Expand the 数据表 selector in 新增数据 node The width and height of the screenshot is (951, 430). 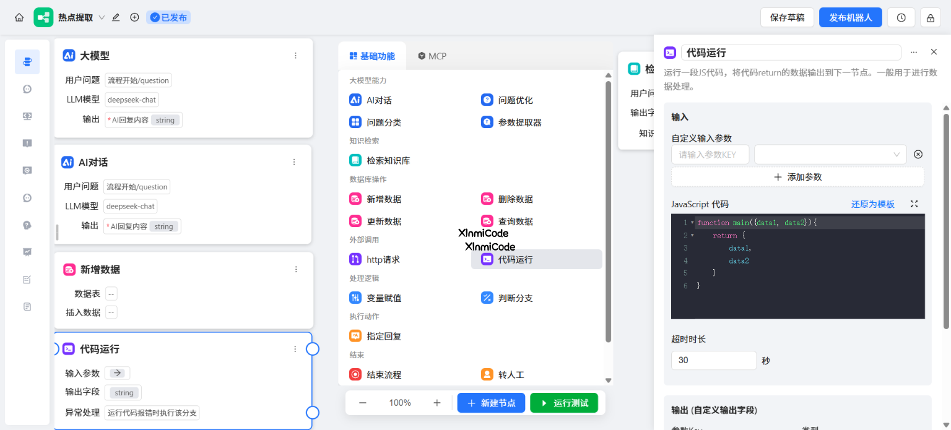(110, 293)
